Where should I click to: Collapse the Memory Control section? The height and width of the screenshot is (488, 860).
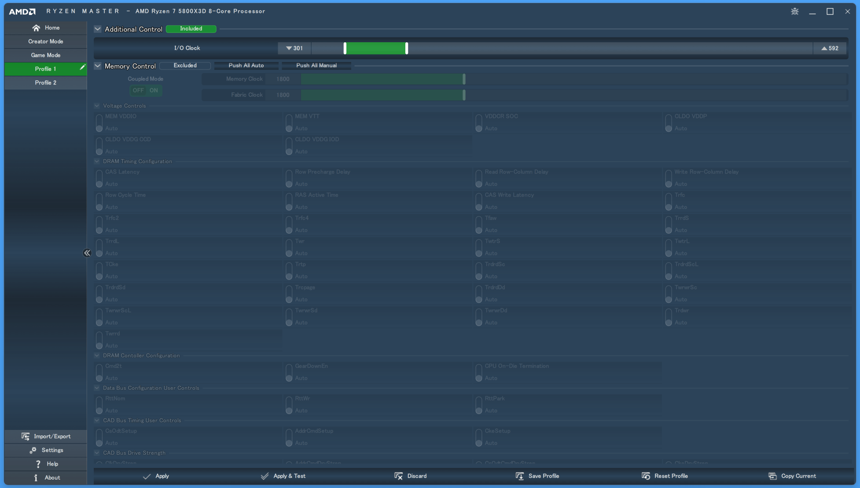[x=98, y=66]
